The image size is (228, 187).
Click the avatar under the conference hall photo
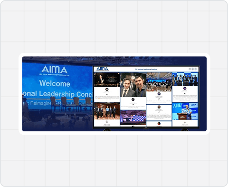point(159,94)
